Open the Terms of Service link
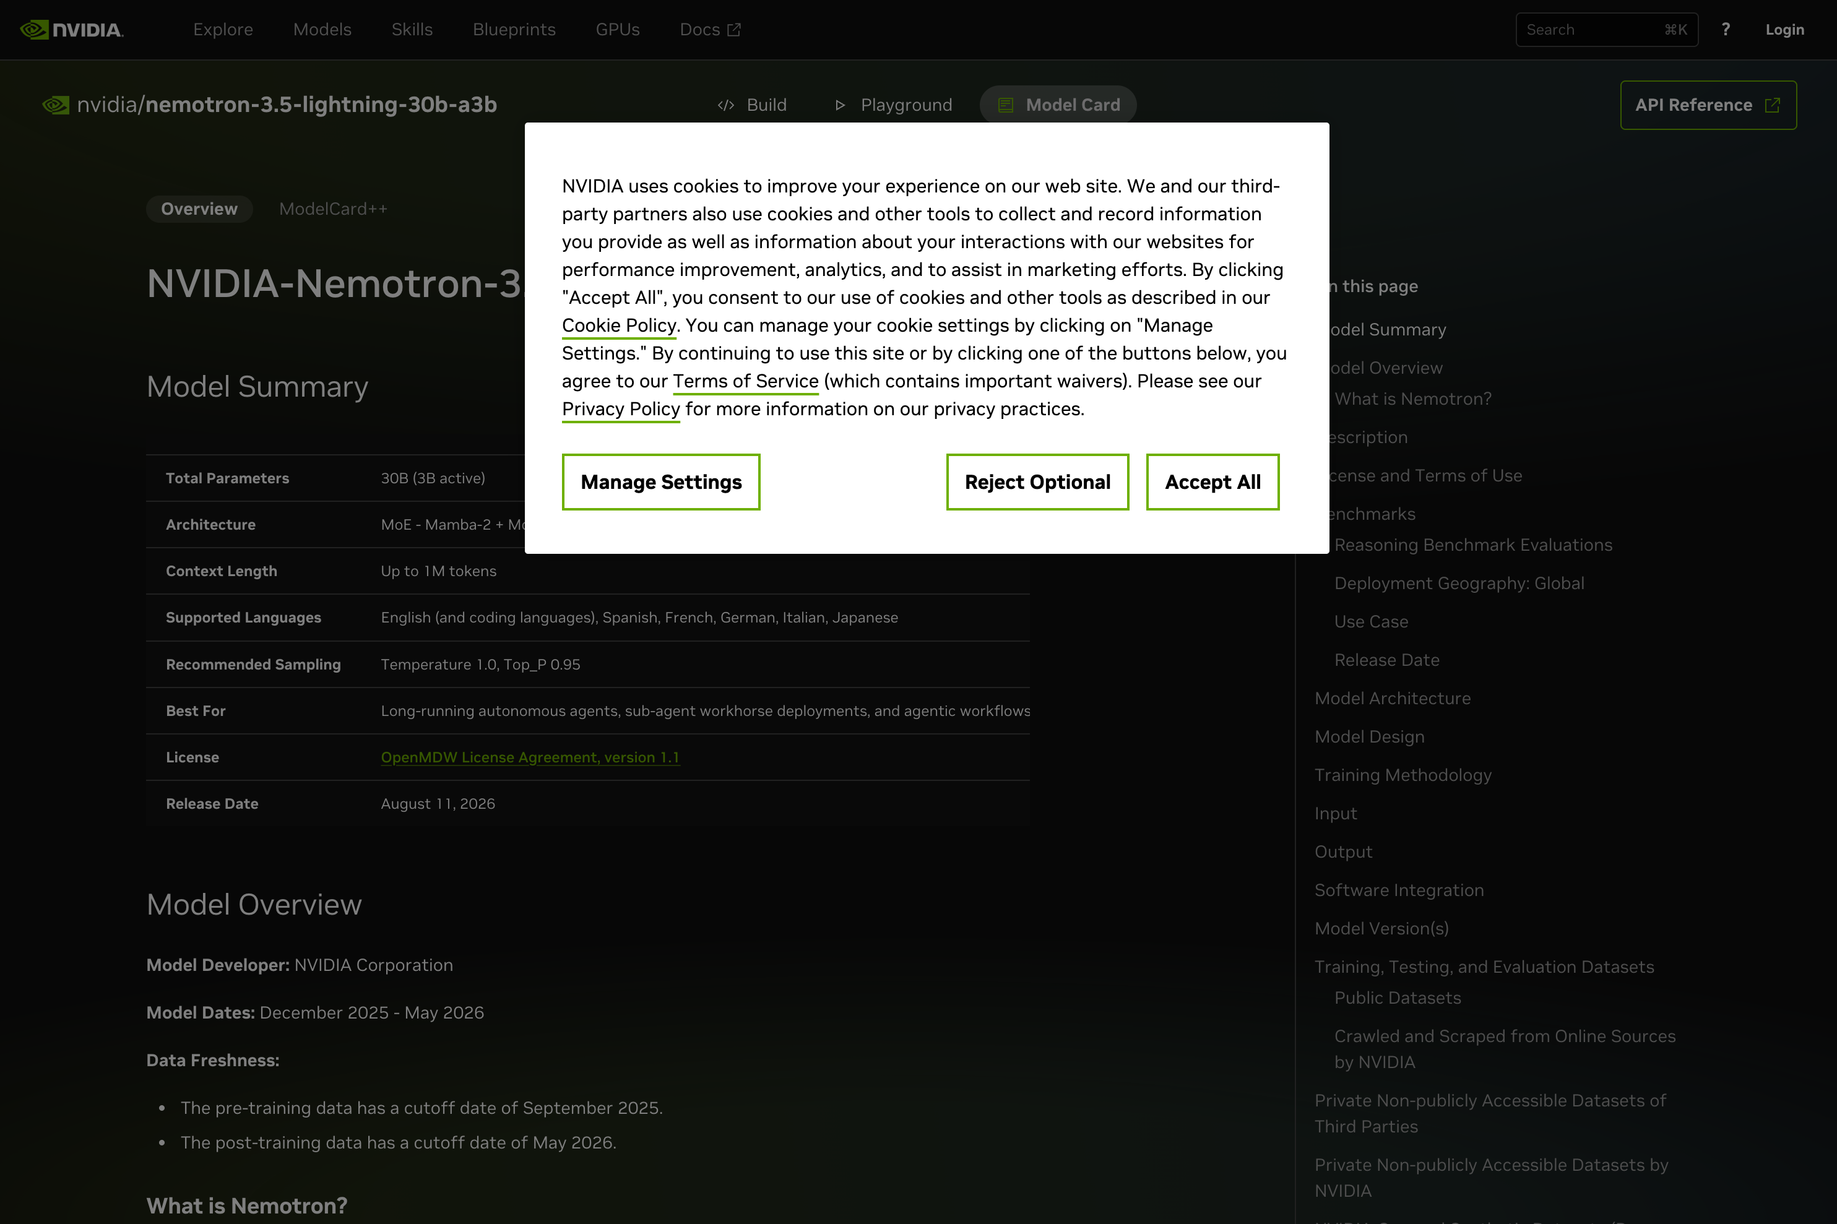Image resolution: width=1837 pixels, height=1224 pixels. (746, 381)
